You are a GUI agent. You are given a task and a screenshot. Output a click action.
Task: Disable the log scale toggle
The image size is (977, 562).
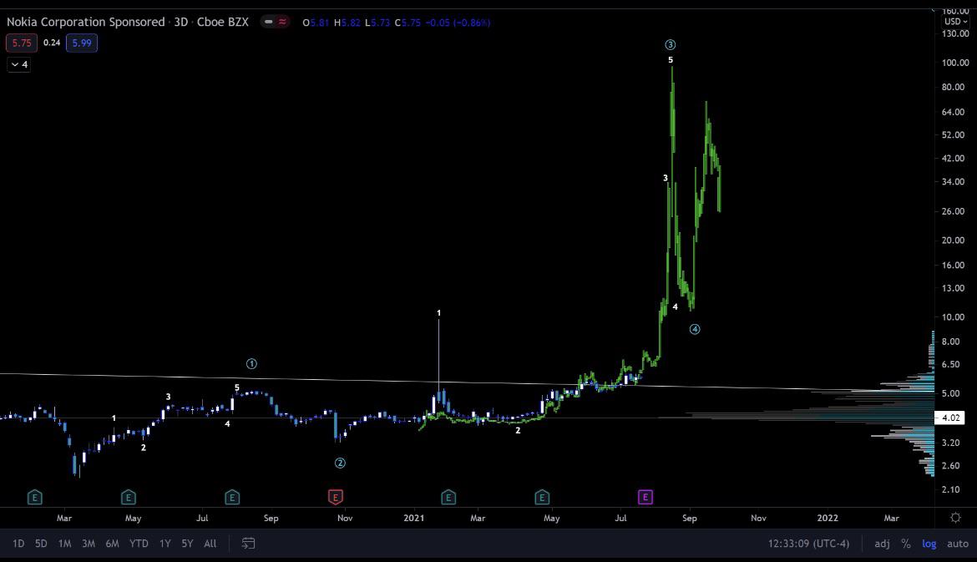(x=929, y=544)
